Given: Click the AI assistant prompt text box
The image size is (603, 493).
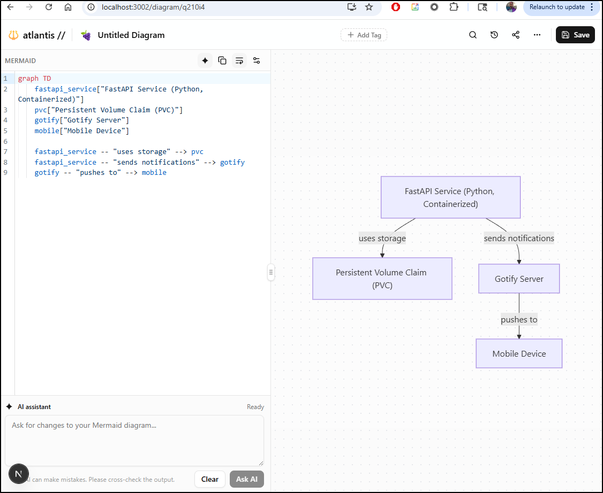Looking at the screenshot, I should coord(134,440).
